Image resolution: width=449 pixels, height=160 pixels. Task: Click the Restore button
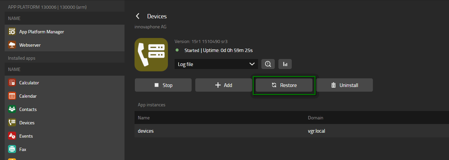point(284,85)
